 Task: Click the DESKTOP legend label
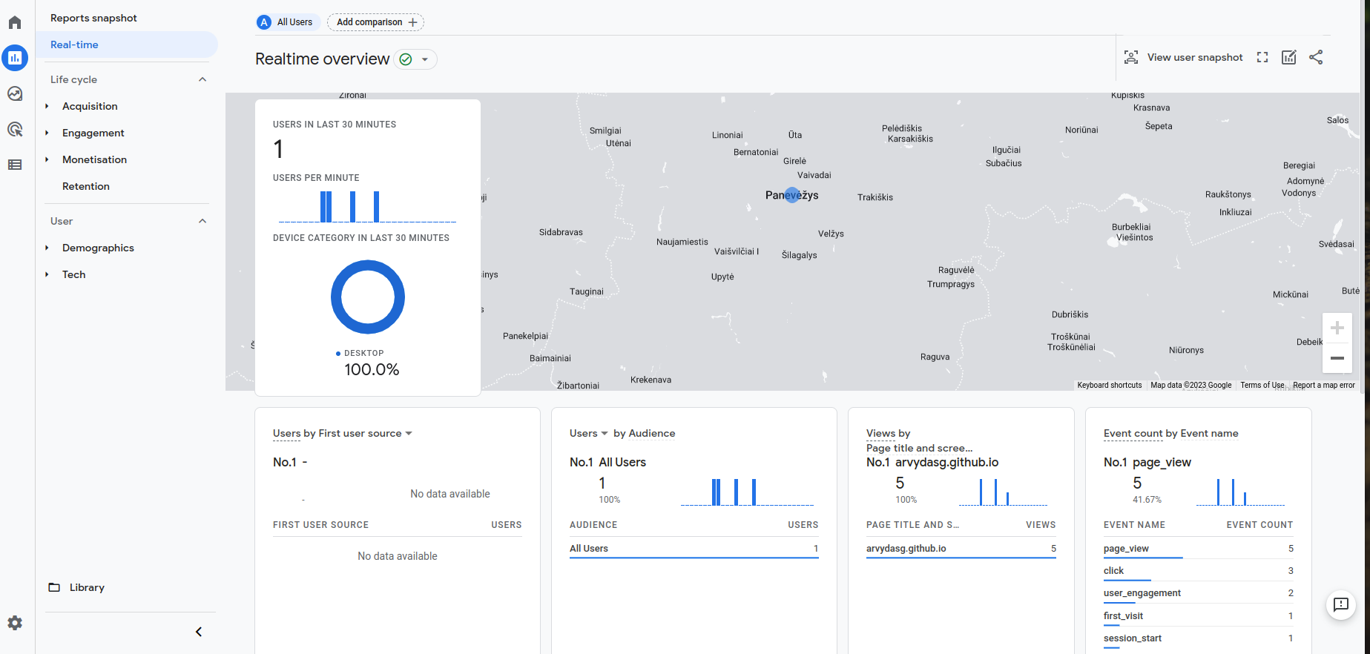coord(363,353)
